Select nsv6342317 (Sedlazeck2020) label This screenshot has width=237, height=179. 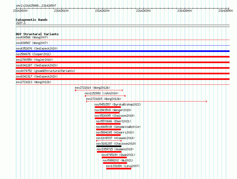[x=37, y=76]
